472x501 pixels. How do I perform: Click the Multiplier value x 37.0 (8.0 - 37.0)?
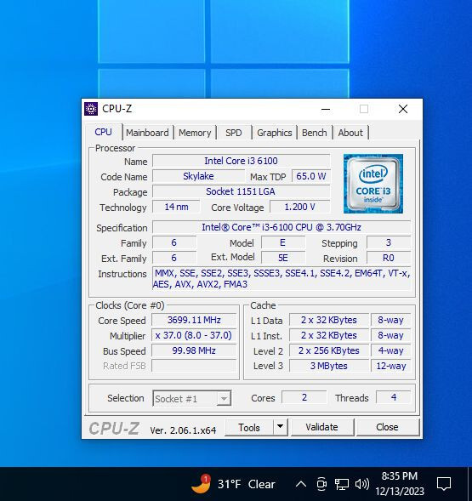194,335
